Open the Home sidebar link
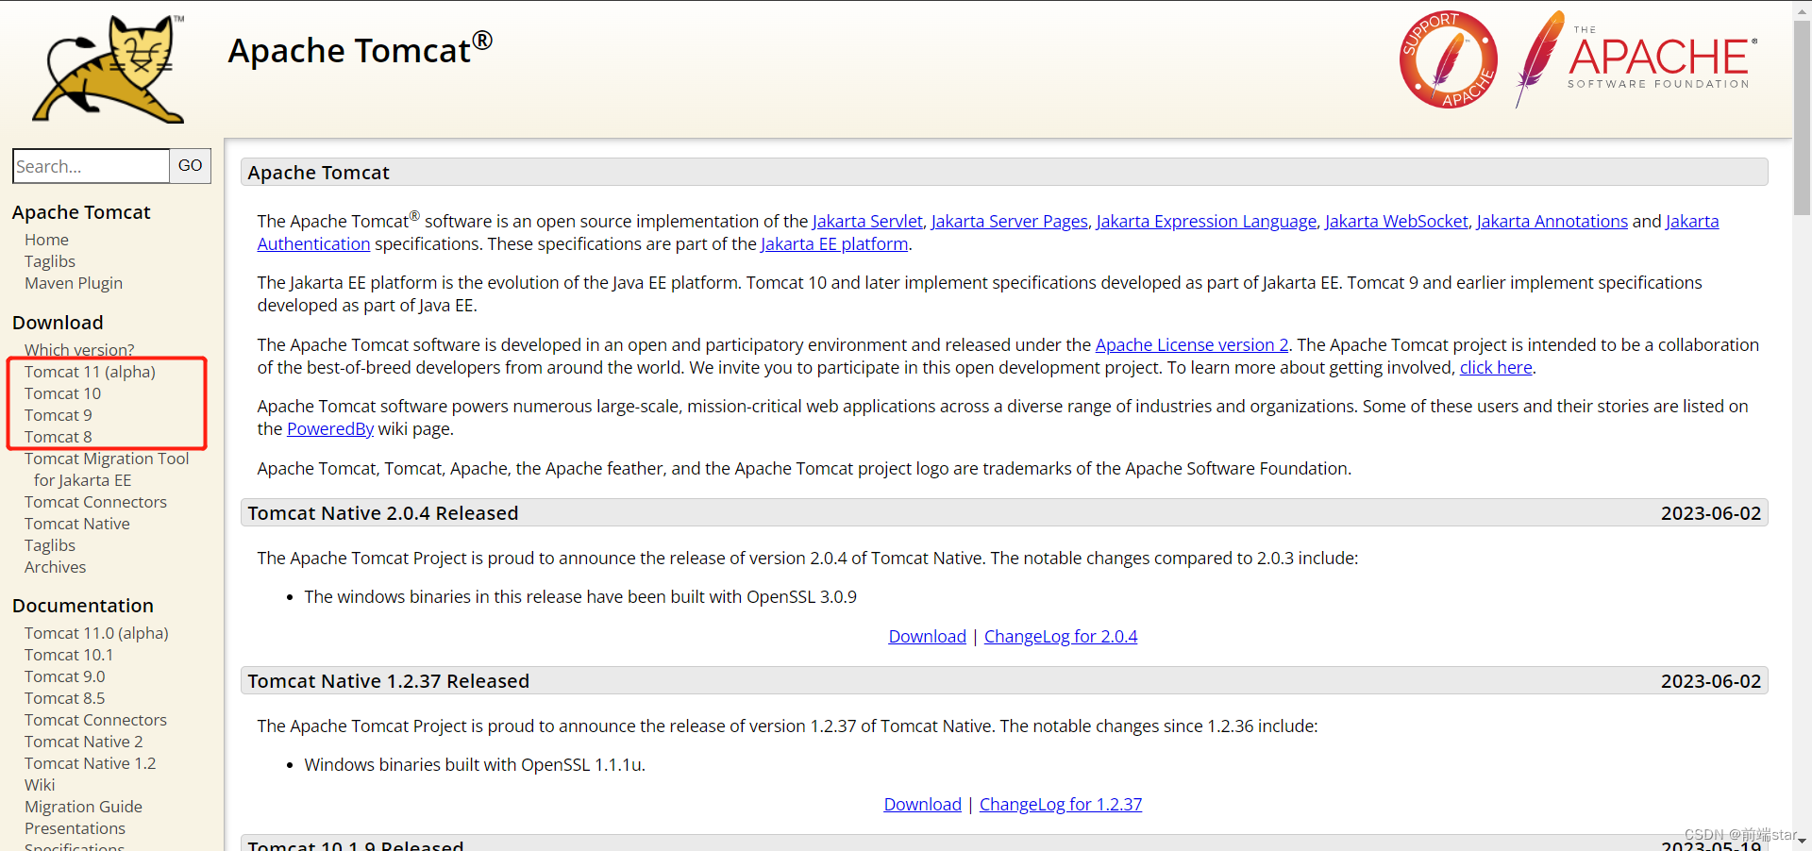1812x851 pixels. click(46, 240)
